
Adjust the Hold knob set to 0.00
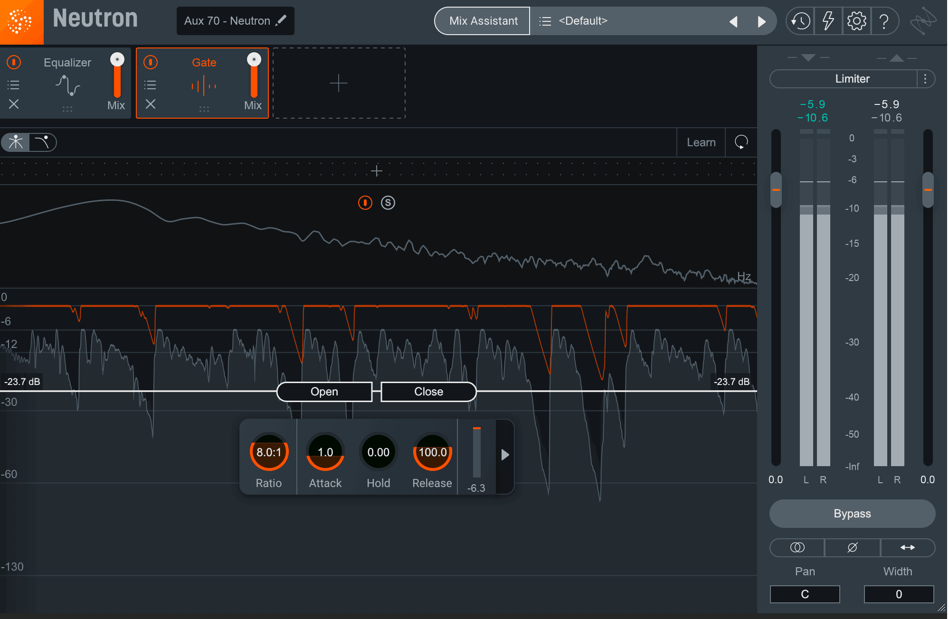point(378,452)
